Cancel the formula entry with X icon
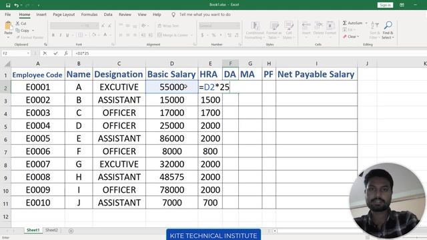This screenshot has height=240, width=427. 45,53
